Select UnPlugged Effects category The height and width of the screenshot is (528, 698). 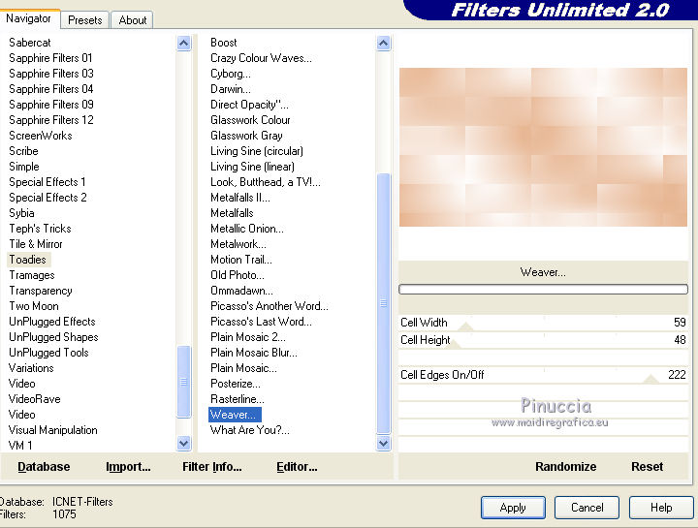pyautogui.click(x=52, y=322)
